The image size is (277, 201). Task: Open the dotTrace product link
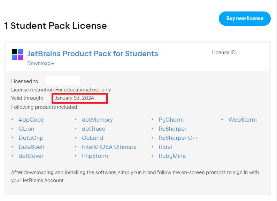pyautogui.click(x=93, y=129)
